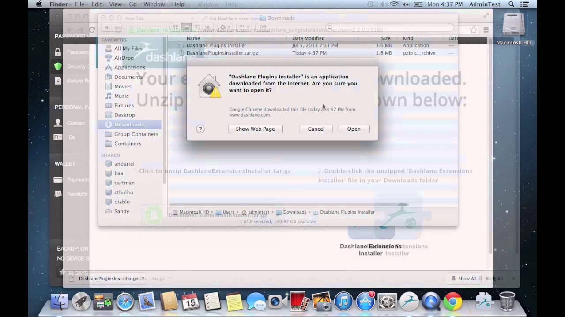The width and height of the screenshot is (565, 317).
Task: Open the Calendar Dock icon
Action: pyautogui.click(x=190, y=302)
